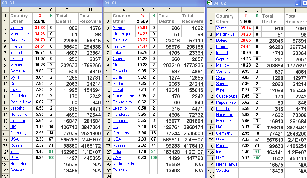This screenshot has height=178, width=307.
Task: Select green R value 100 in 04_01 window
Action: [x=154, y=158]
